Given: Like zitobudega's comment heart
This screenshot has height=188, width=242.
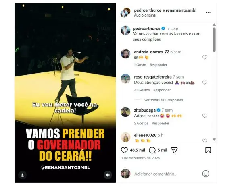Looking at the screenshot, I should coord(204,116).
